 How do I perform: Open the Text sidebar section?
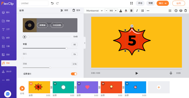[6, 29]
